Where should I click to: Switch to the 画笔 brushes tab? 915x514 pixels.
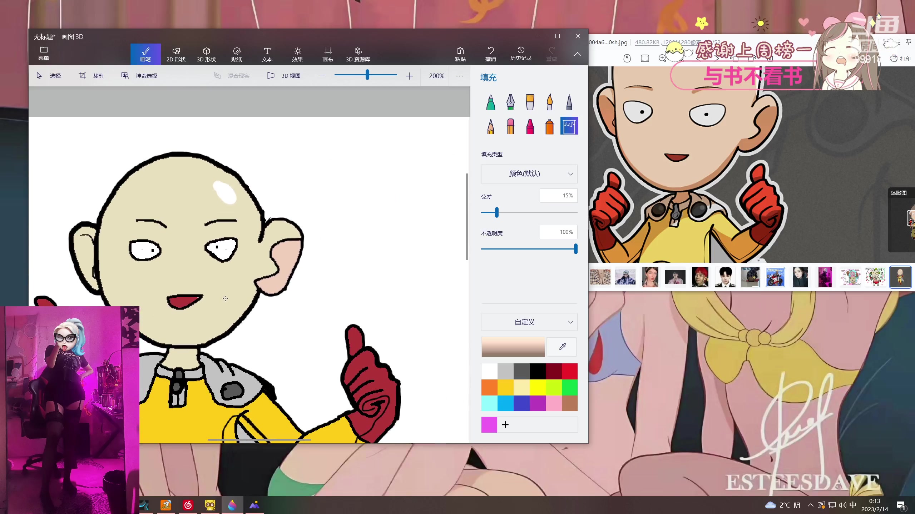pyautogui.click(x=145, y=54)
